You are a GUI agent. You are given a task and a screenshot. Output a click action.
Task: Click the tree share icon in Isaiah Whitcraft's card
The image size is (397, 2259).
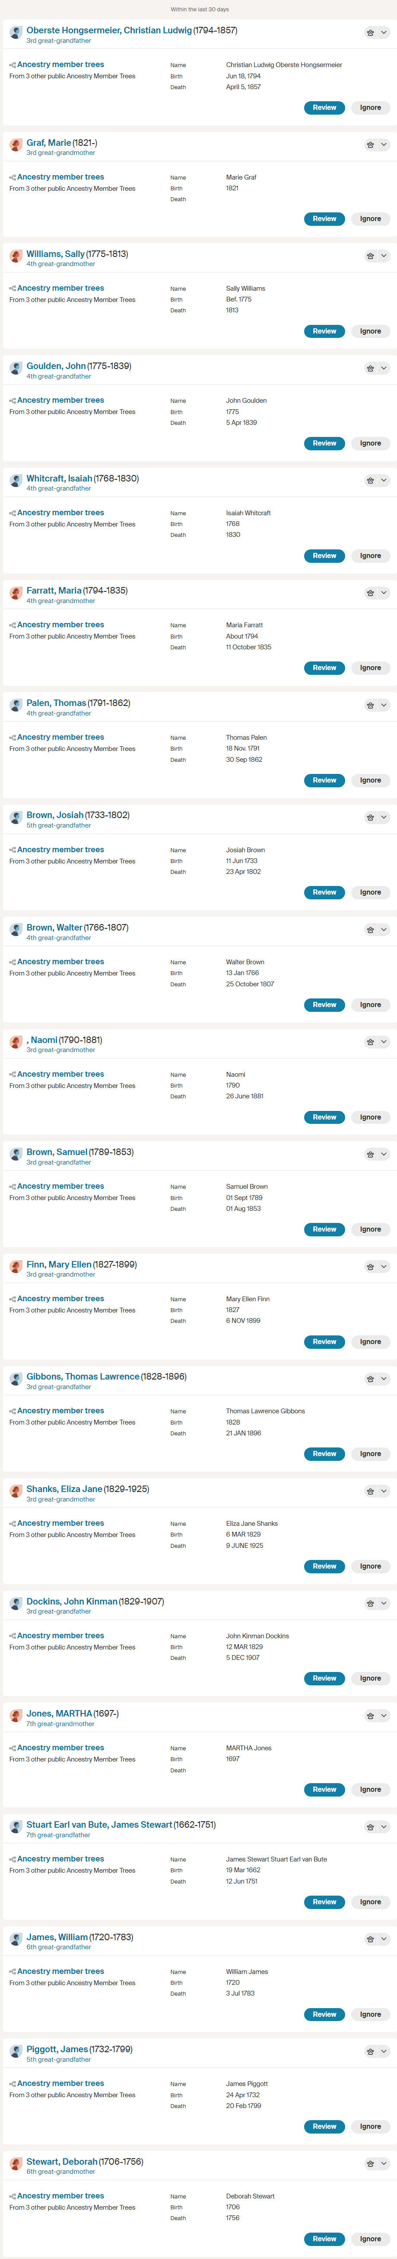(x=12, y=513)
